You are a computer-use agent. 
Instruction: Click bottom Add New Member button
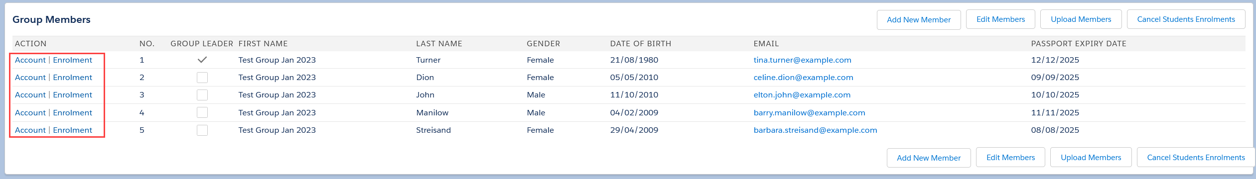click(x=929, y=158)
